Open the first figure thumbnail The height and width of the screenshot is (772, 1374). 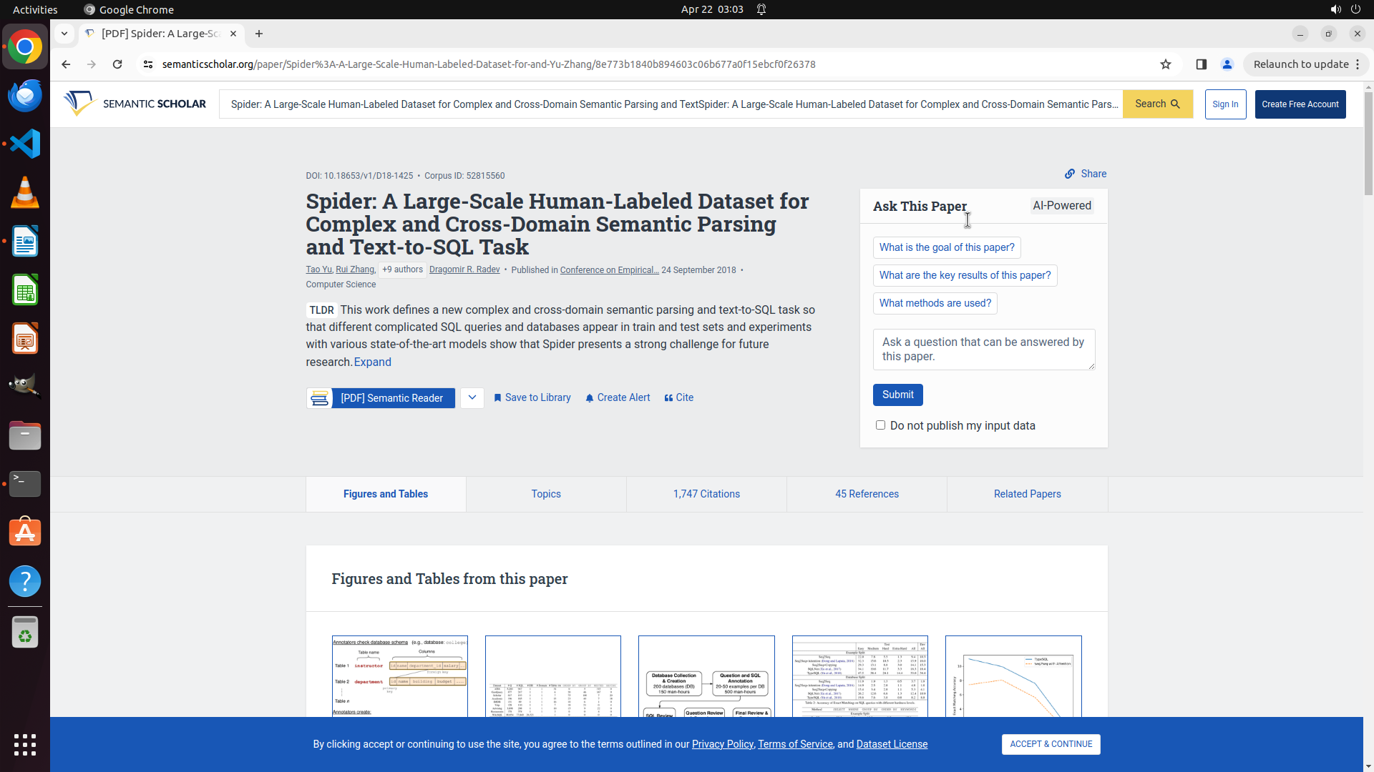[x=399, y=675]
